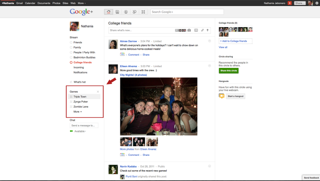Viewport: 320px width, 181px height.
Task: Select the Family stream circle
Action: pyautogui.click(x=77, y=47)
